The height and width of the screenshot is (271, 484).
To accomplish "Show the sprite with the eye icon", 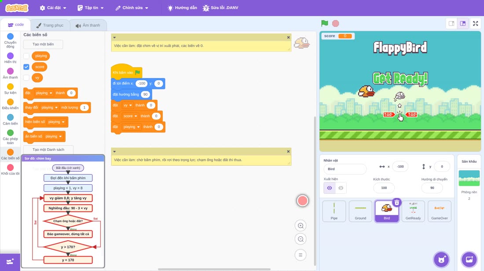I will [x=330, y=188].
